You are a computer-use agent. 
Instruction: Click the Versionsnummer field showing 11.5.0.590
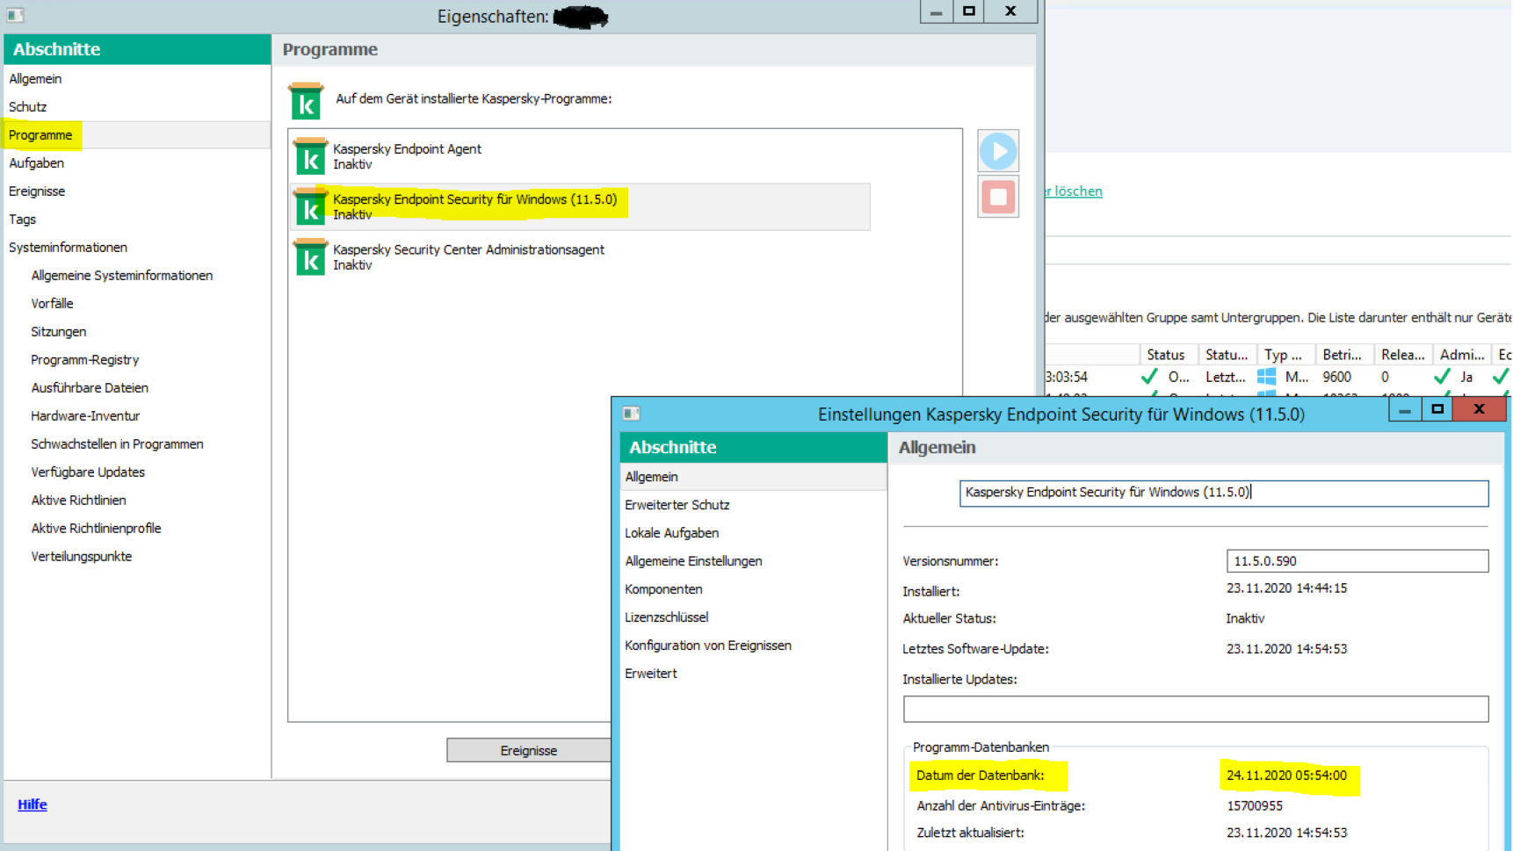click(1357, 561)
